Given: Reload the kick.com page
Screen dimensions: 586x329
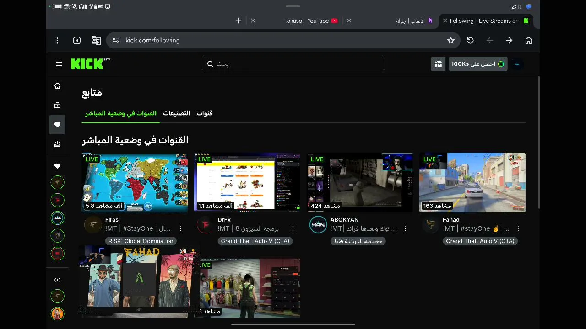Looking at the screenshot, I should point(470,41).
